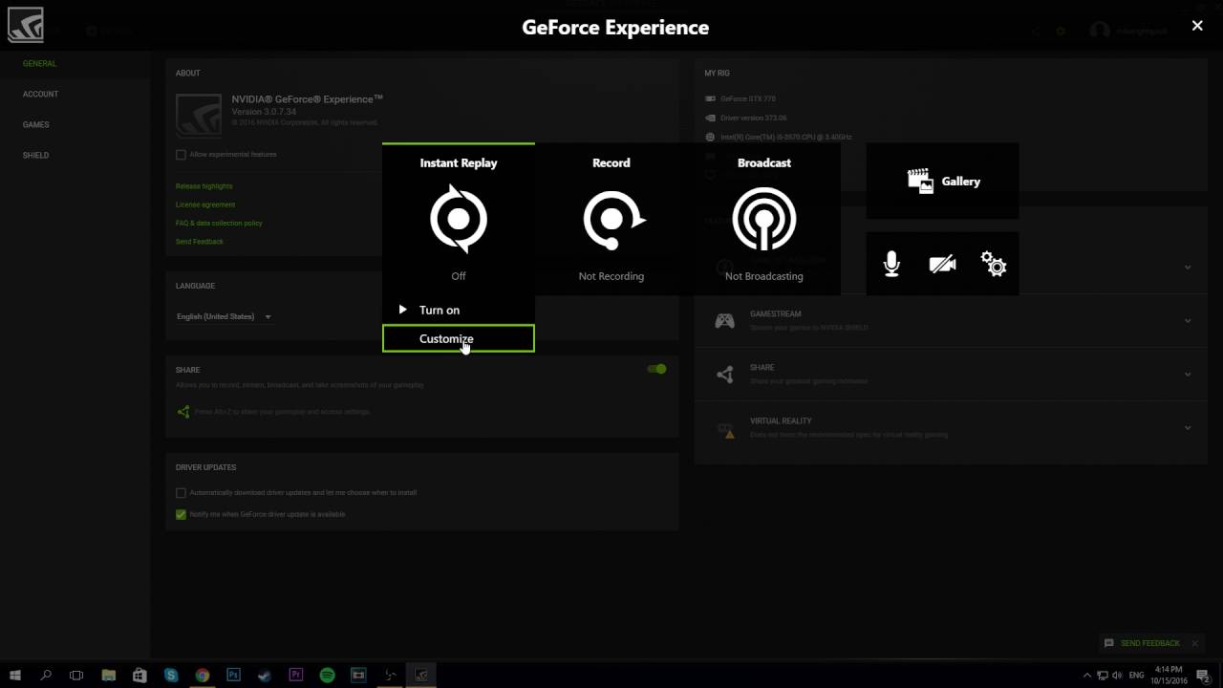Viewport: 1223px width, 688px height.
Task: Open Spotify from the taskbar
Action: coord(327,675)
